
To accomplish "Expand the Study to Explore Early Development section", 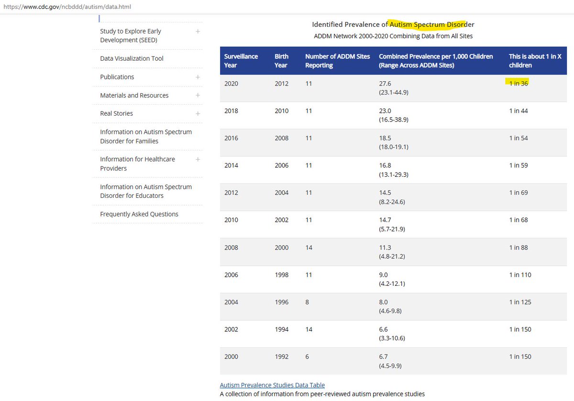I will [x=198, y=32].
